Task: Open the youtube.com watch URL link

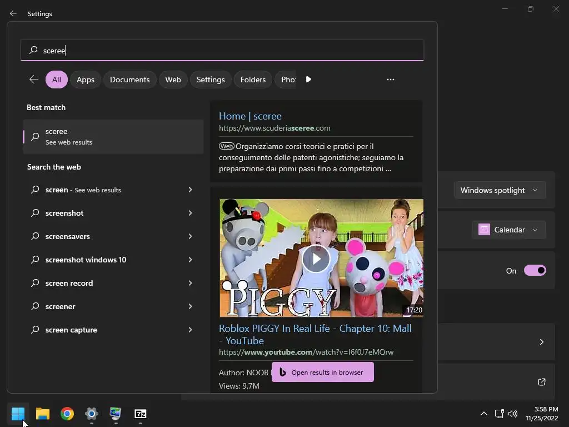Action: (306, 352)
